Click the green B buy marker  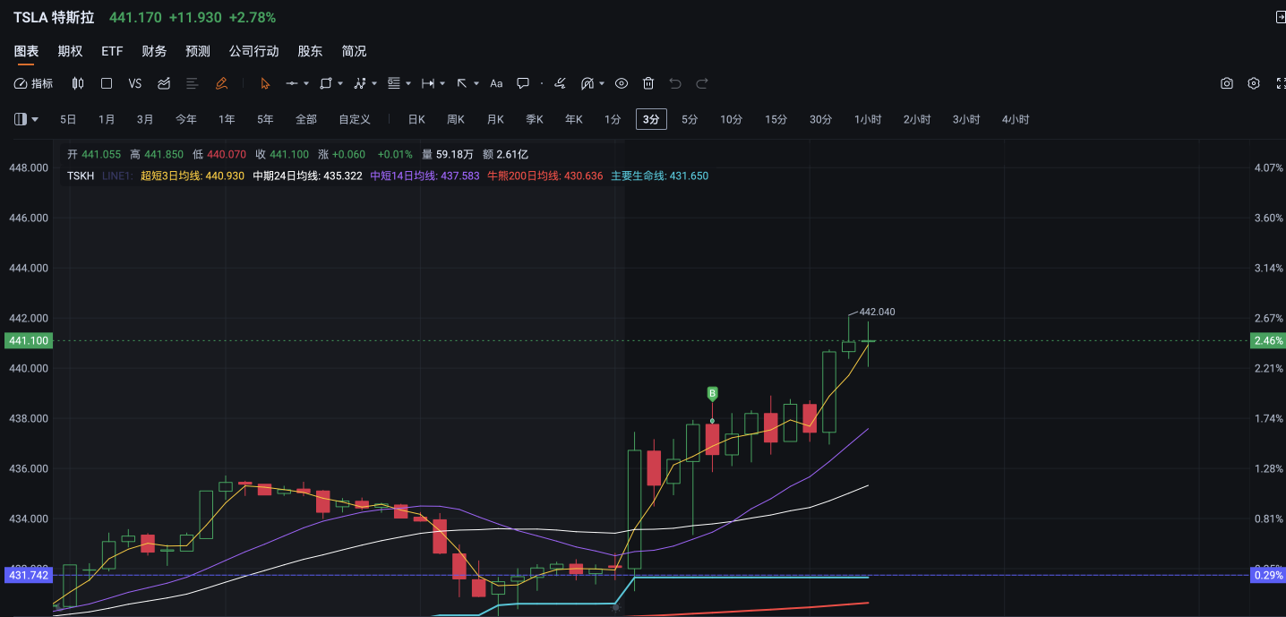(713, 393)
